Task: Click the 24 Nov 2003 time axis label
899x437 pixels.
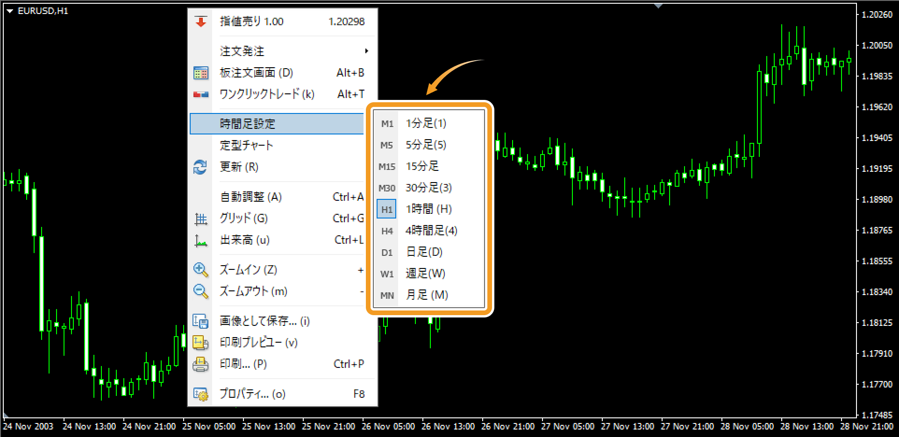Action: coord(29,426)
